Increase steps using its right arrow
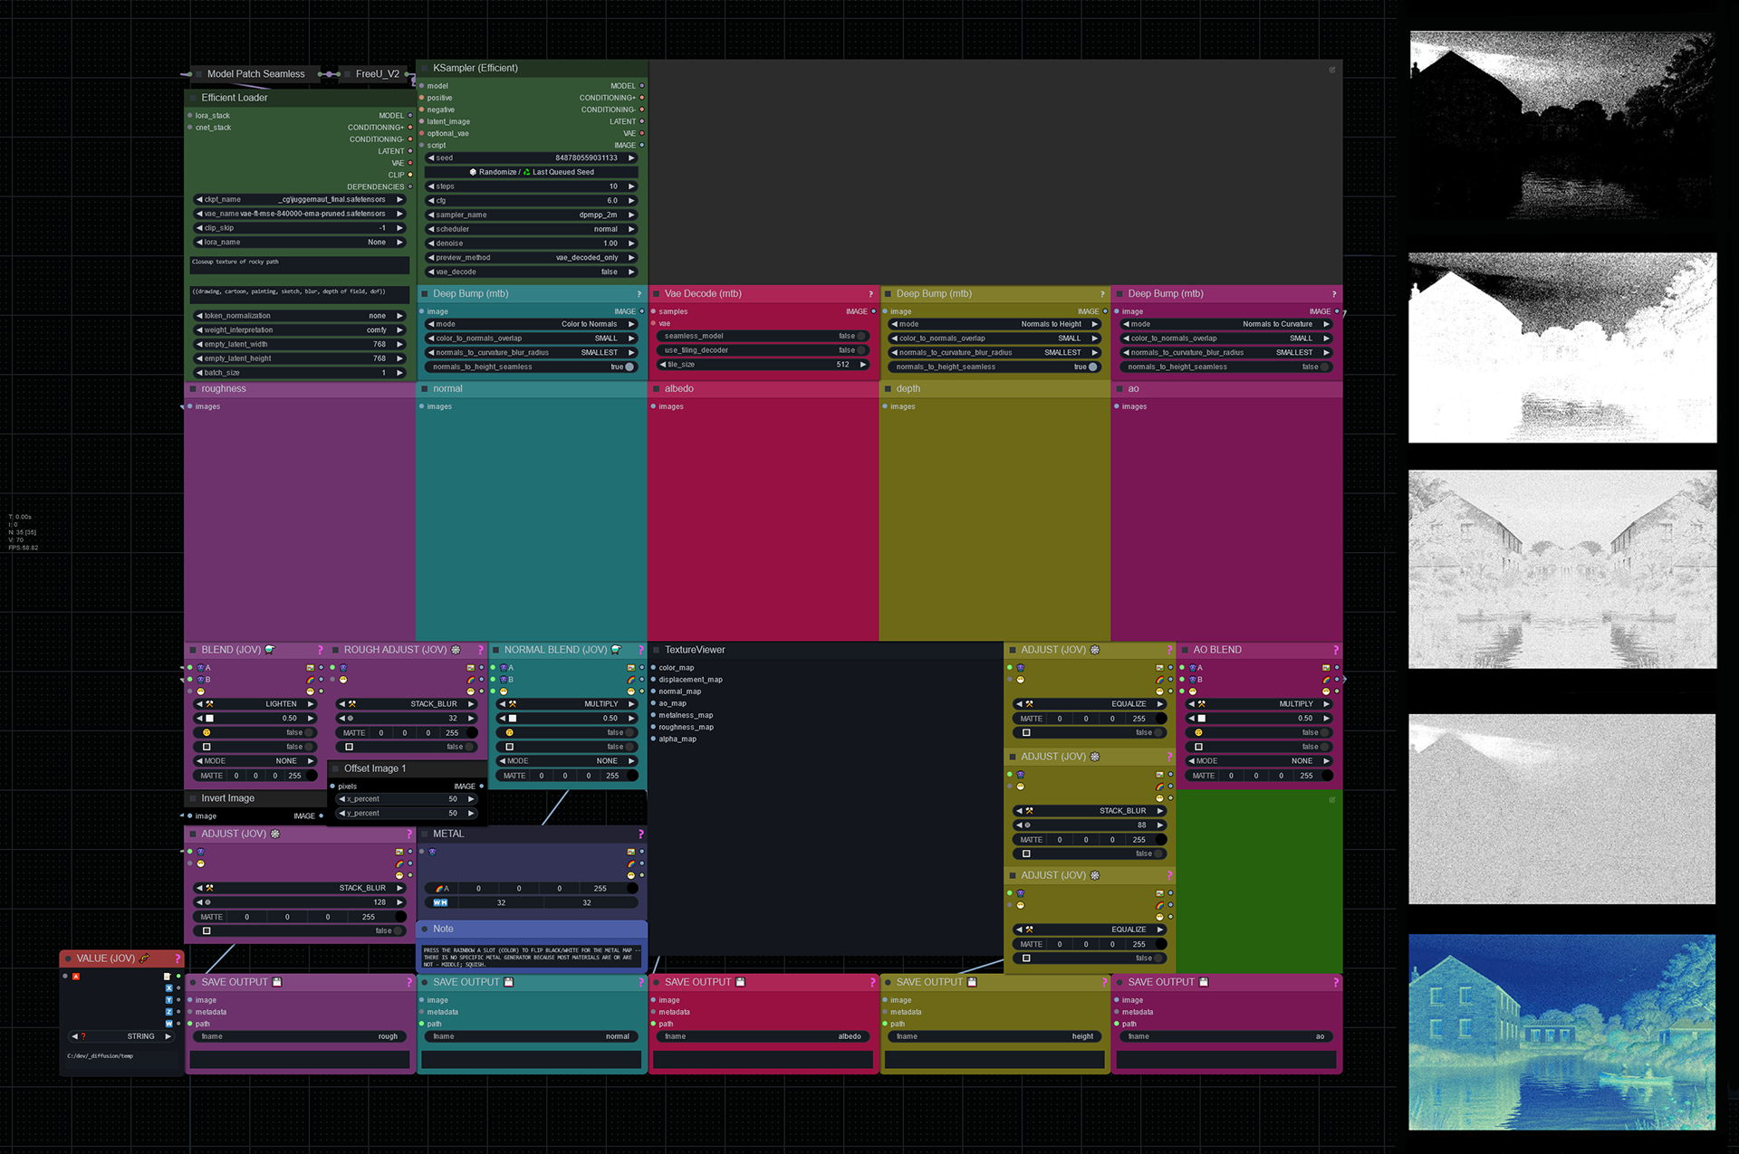This screenshot has height=1154, width=1739. click(631, 186)
